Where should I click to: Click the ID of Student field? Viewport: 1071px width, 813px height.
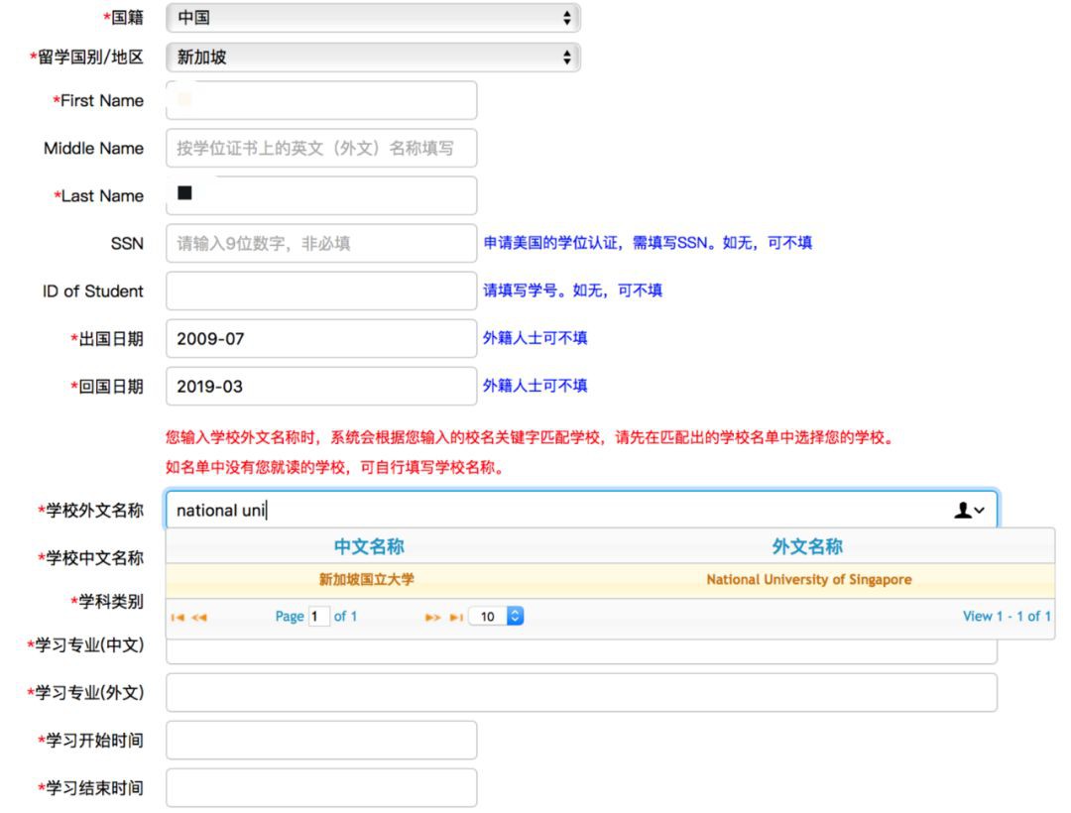[321, 291]
